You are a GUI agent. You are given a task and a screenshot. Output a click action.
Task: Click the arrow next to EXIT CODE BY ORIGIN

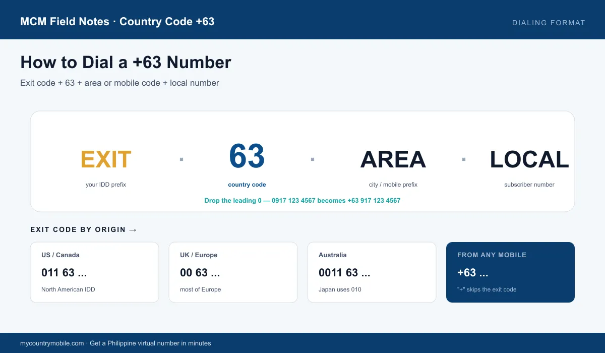tap(133, 230)
